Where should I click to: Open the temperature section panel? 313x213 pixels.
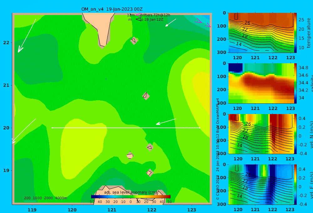261,33
